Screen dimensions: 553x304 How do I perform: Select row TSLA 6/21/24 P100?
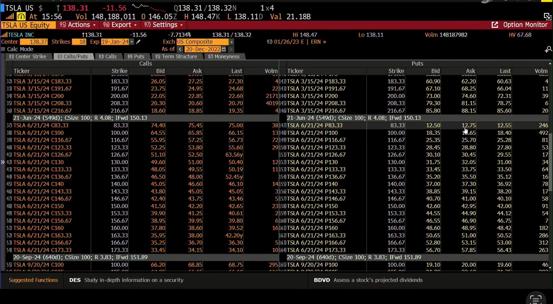tap(414, 133)
